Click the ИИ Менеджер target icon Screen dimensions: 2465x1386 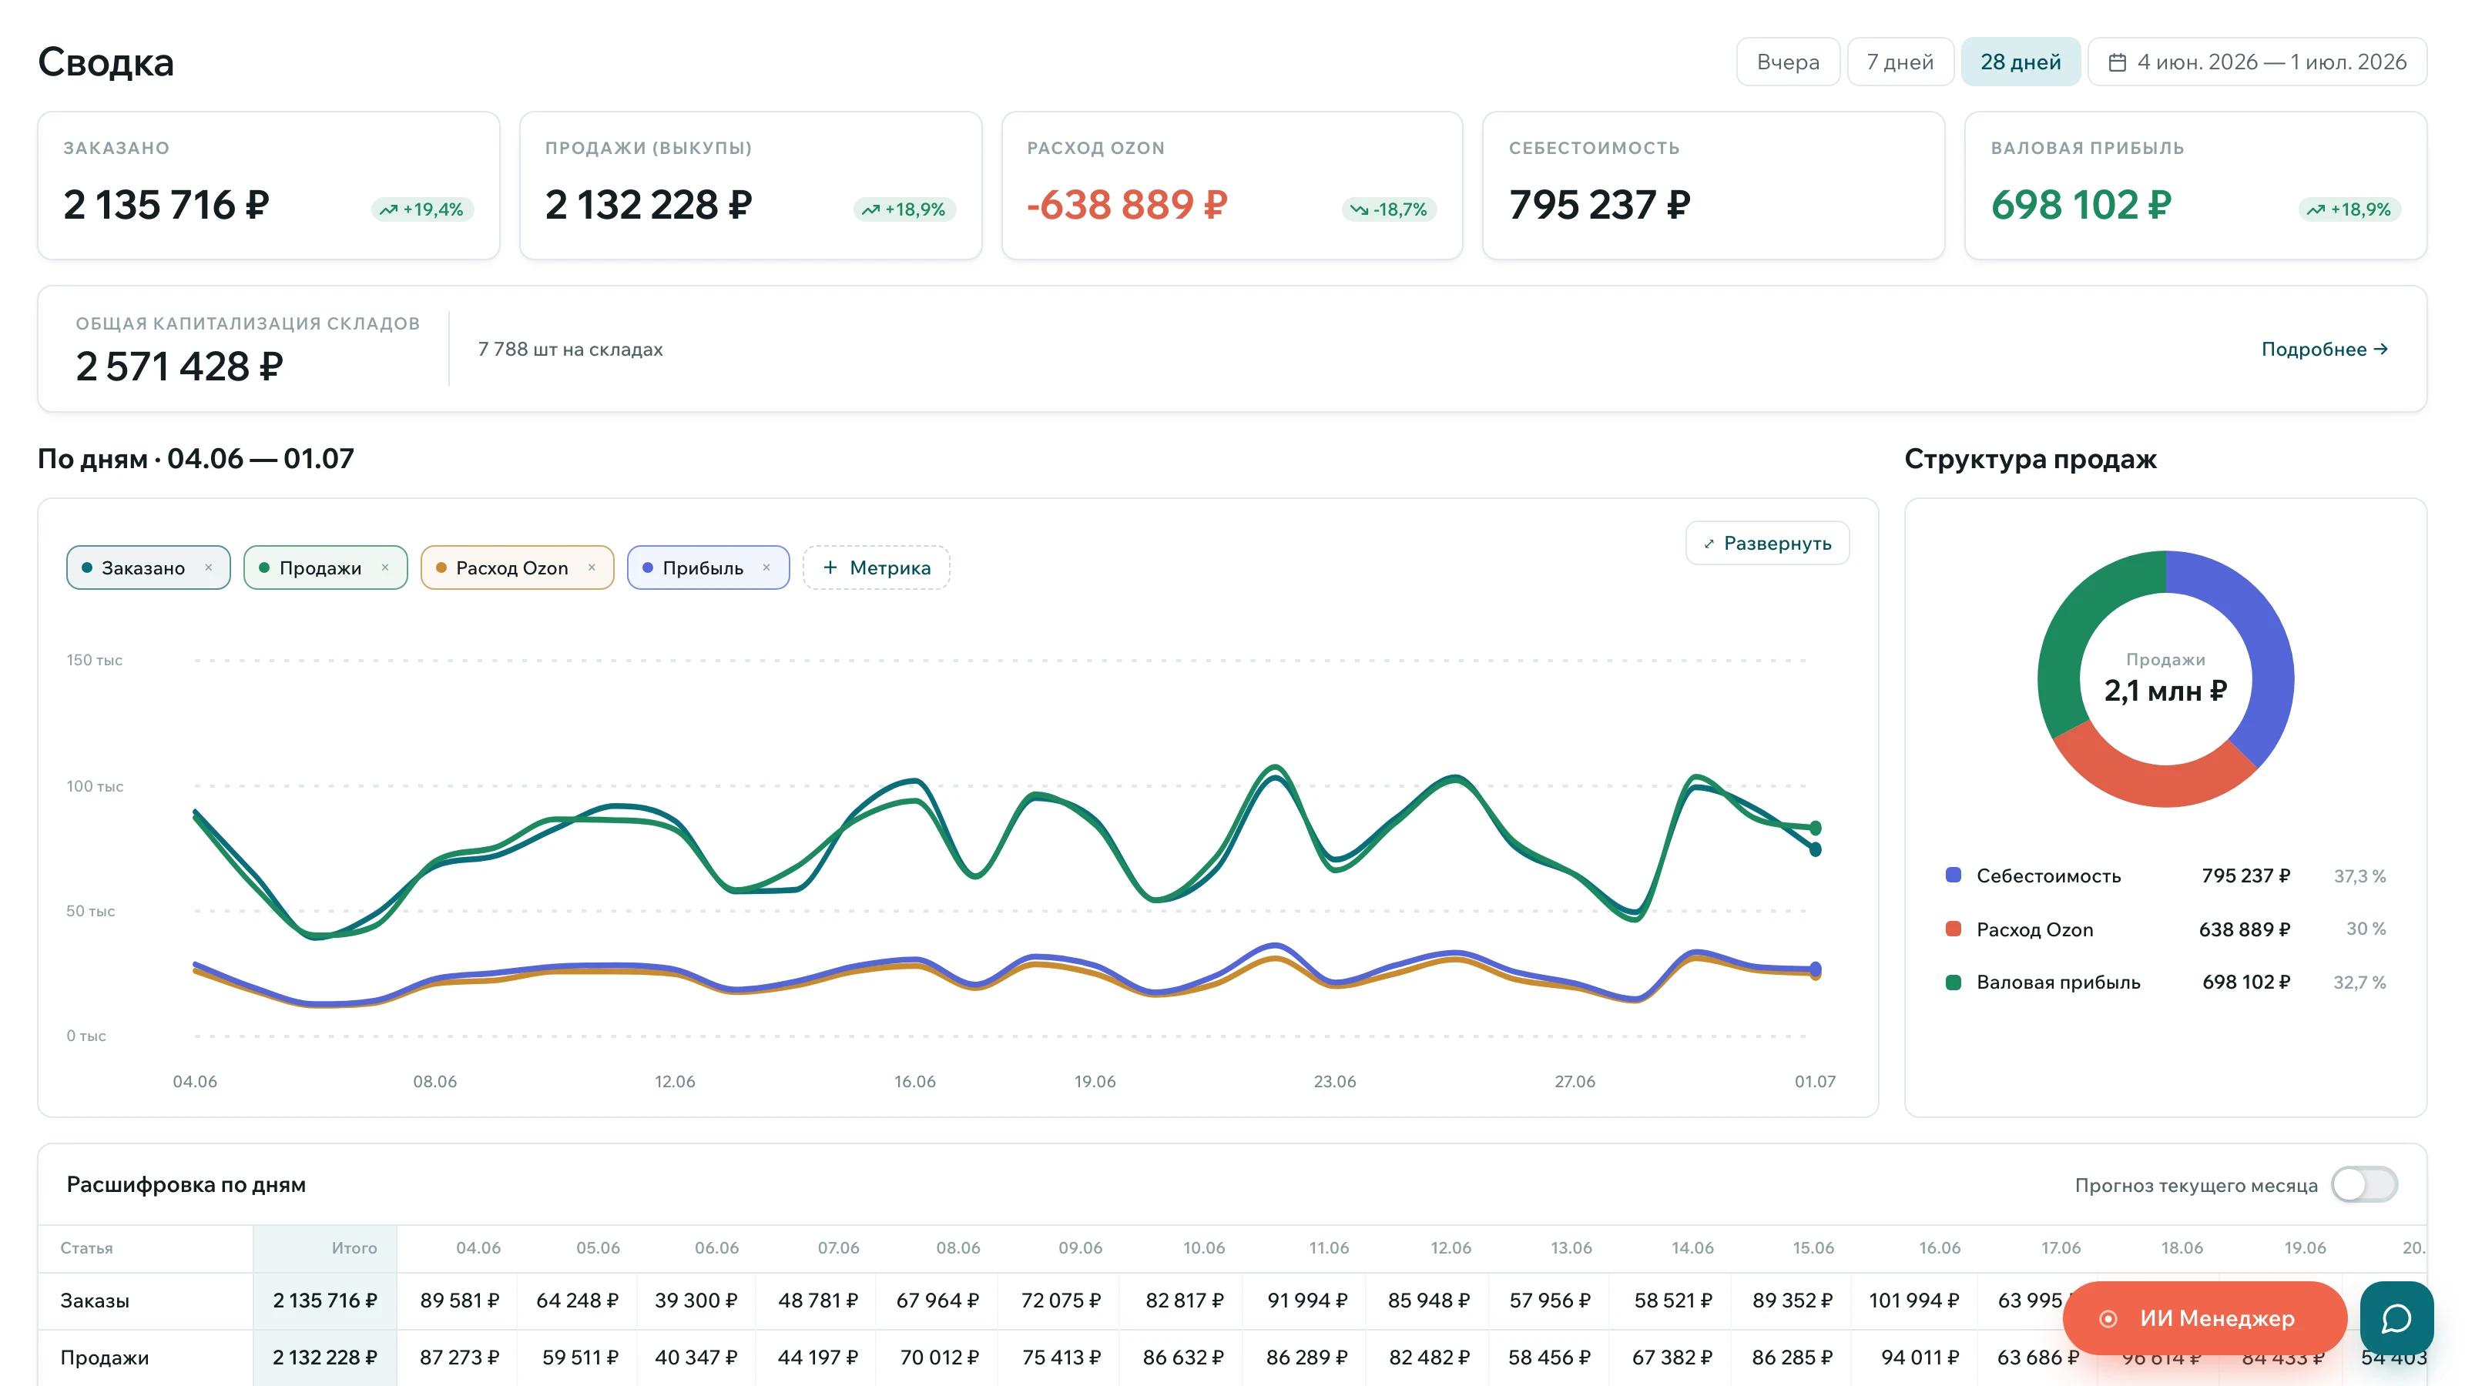2108,1318
